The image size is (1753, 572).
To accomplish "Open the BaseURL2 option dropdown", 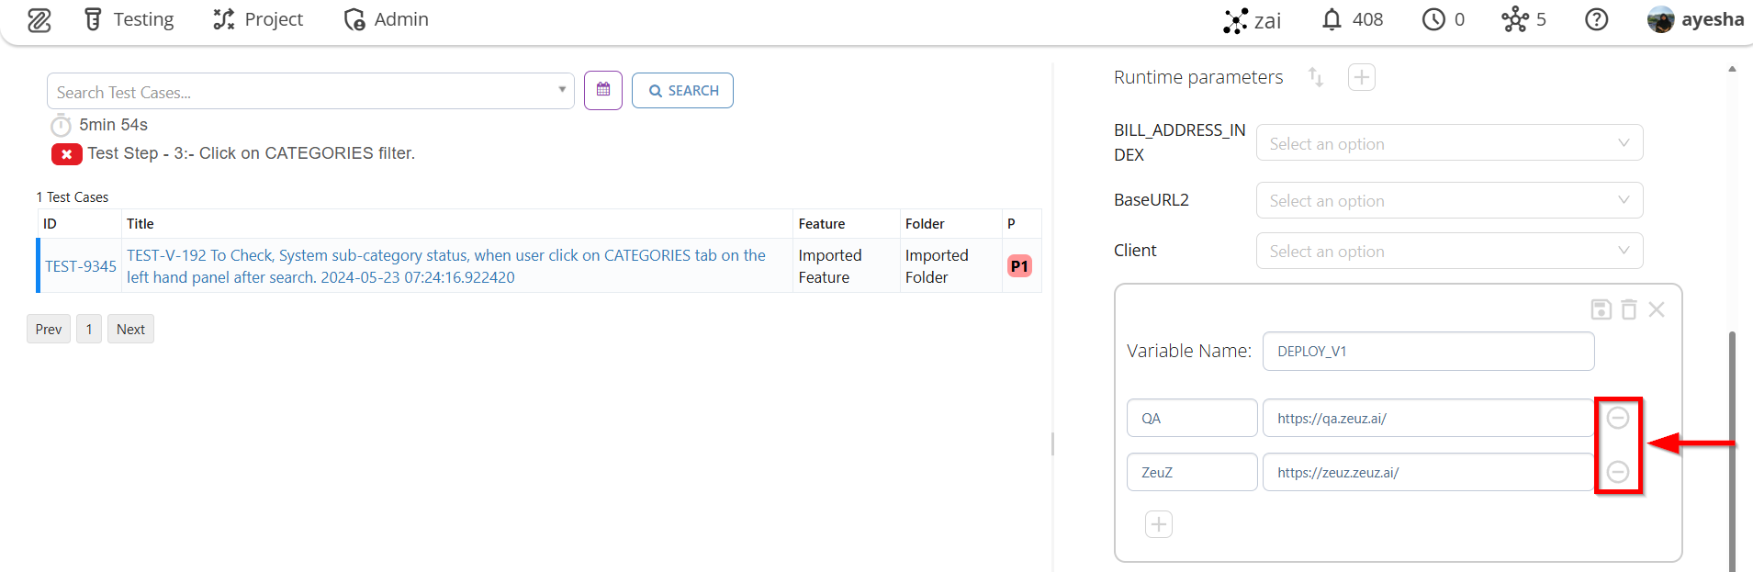I will point(1448,200).
